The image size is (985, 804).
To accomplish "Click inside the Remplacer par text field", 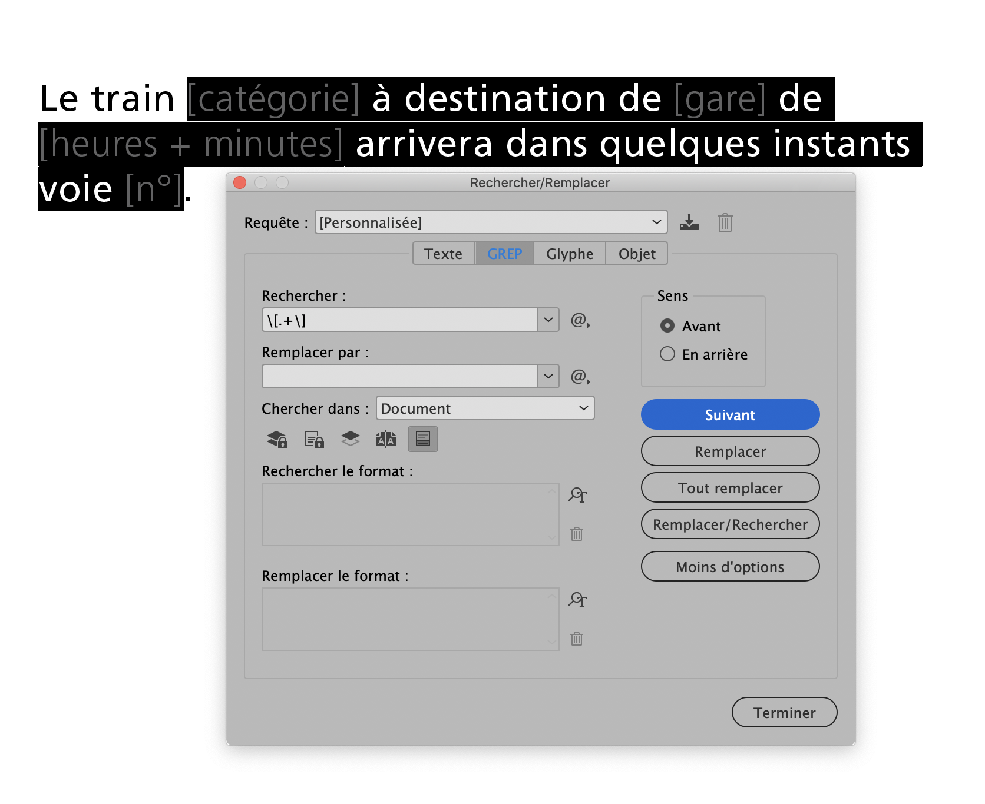I will click(400, 377).
